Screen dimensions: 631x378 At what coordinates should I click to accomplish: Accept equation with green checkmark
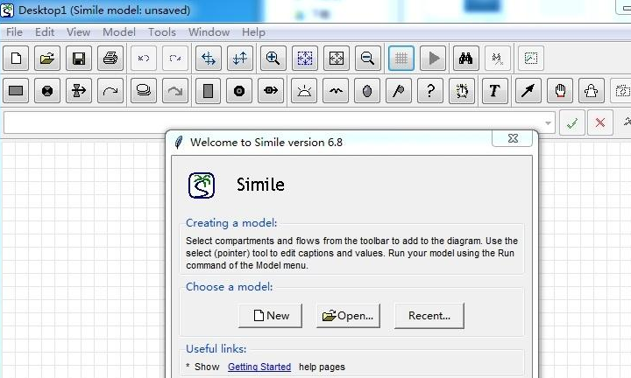coord(571,122)
